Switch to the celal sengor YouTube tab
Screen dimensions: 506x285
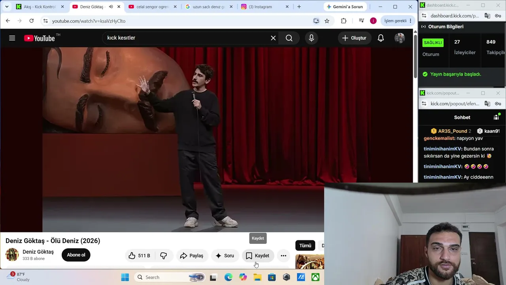click(x=152, y=7)
